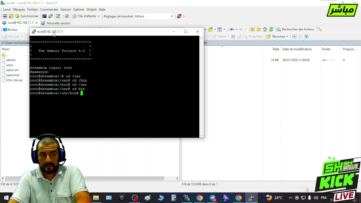Click Rechercher des fichiers button
The height and width of the screenshot is (203, 361).
coord(295,29)
